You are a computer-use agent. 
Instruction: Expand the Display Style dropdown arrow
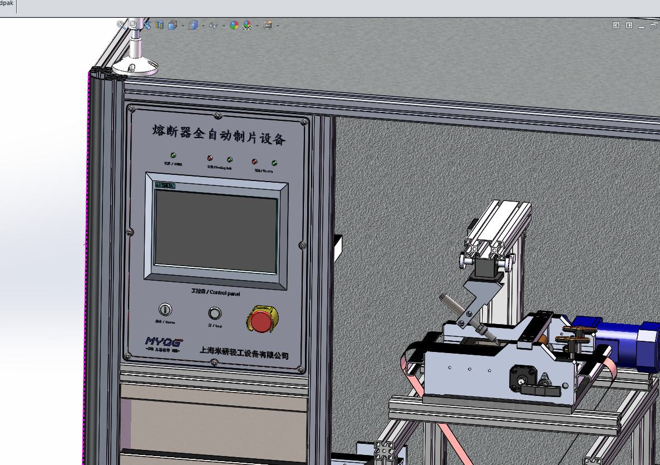point(203,26)
